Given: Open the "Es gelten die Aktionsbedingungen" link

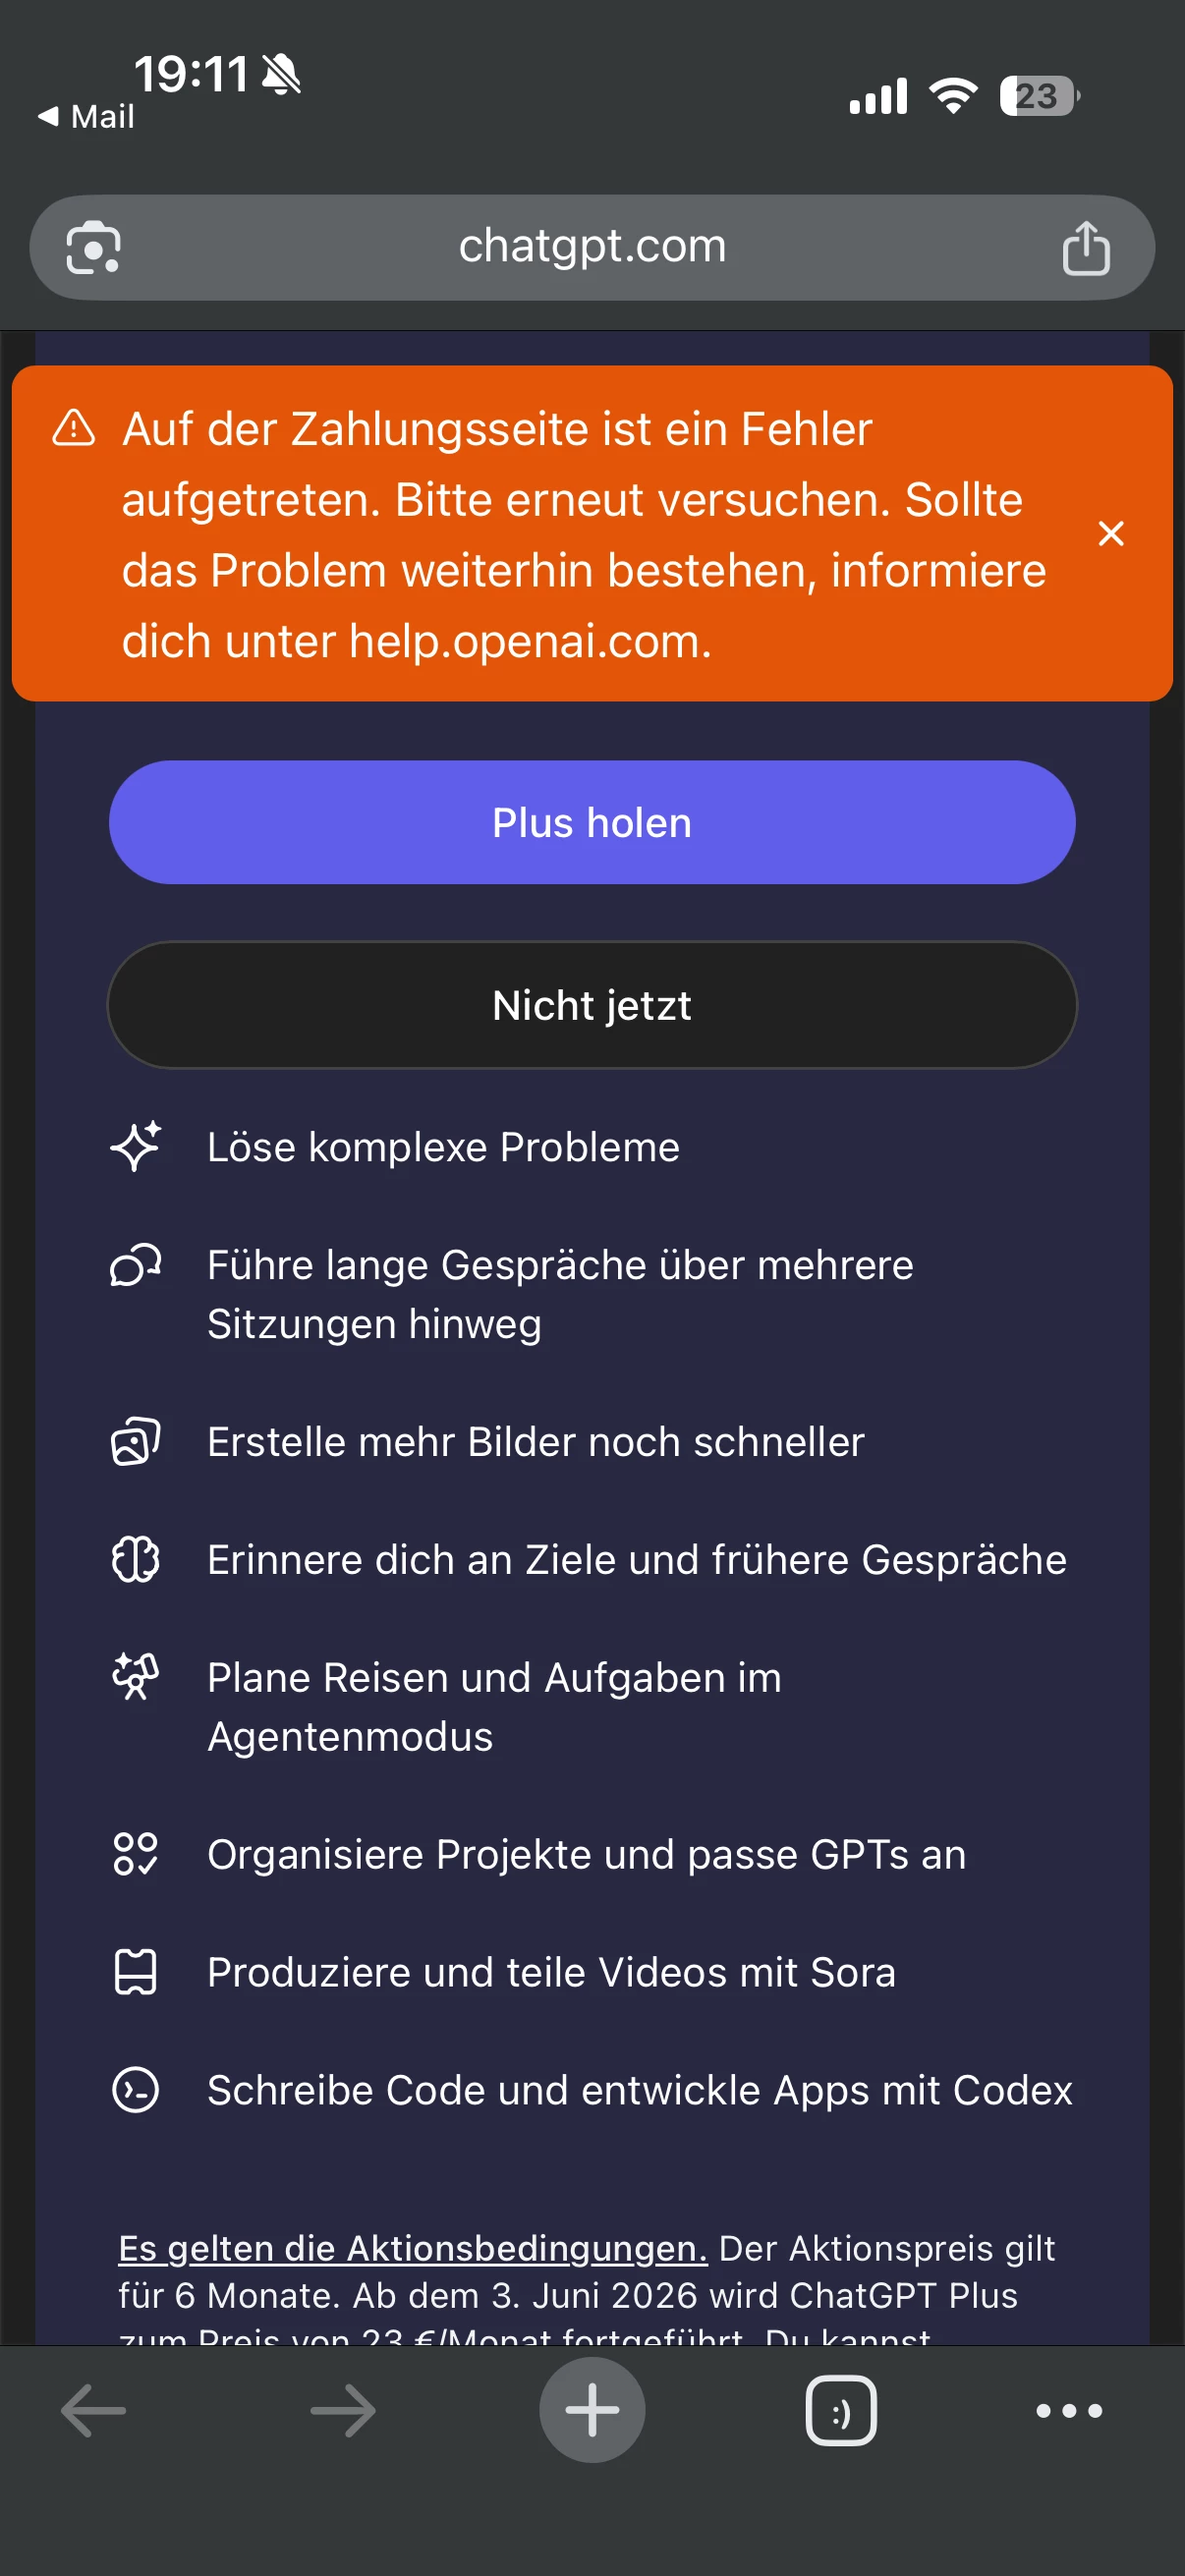Looking at the screenshot, I should (412, 2247).
